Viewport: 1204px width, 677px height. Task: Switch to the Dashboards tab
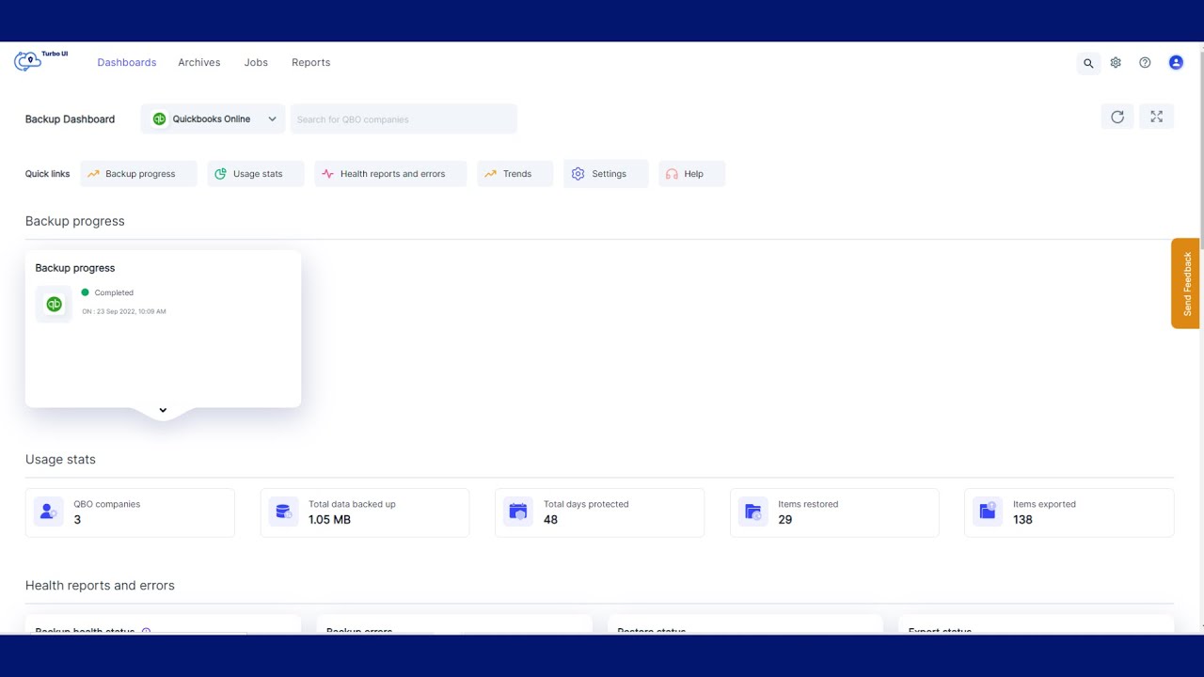click(x=127, y=62)
